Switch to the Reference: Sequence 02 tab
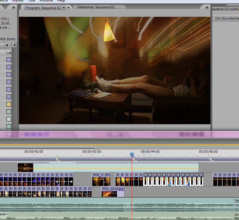The height and width of the screenshot is (220, 239). click(x=96, y=7)
